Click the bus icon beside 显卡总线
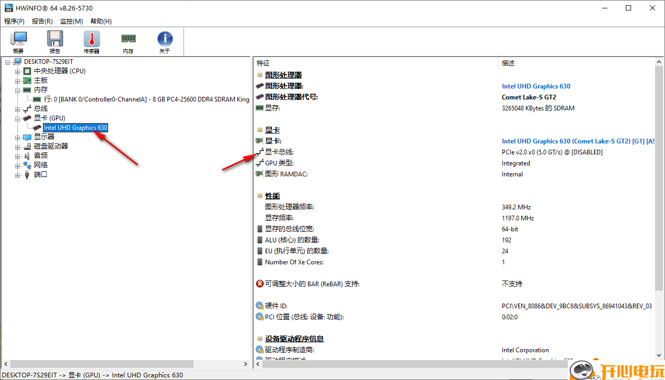665x380 pixels. (259, 152)
